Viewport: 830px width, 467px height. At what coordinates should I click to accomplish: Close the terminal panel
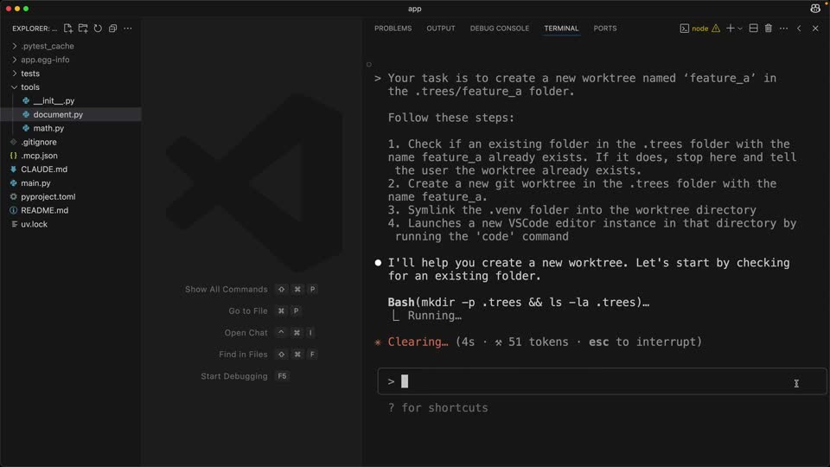point(815,29)
